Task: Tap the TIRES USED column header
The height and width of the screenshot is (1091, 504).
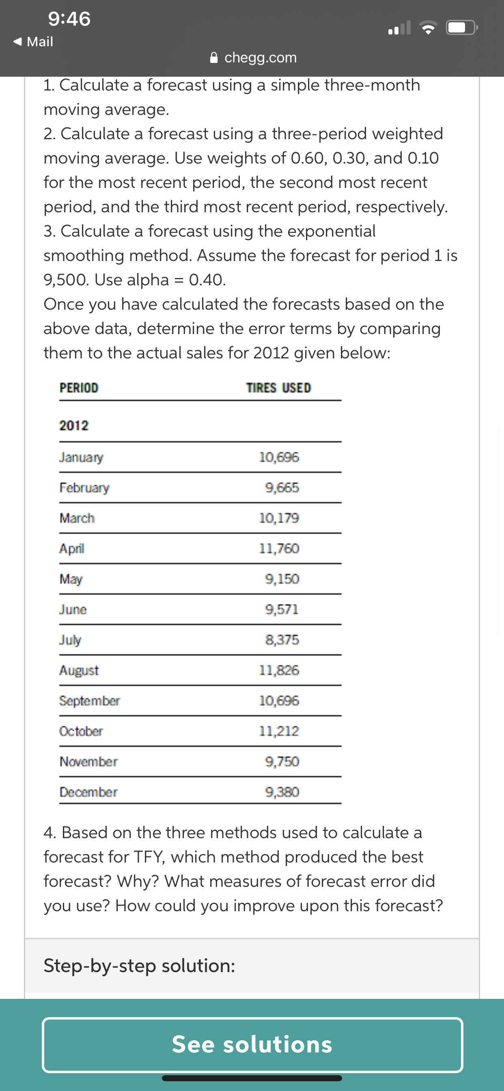Action: (279, 388)
